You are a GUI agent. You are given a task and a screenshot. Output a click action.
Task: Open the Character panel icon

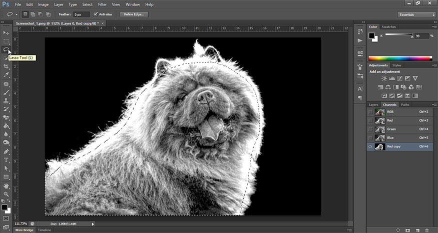pos(360,89)
